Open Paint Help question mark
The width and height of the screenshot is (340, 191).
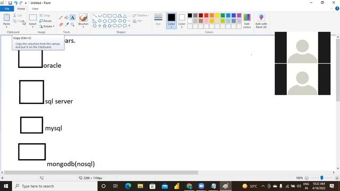[x=337, y=8]
